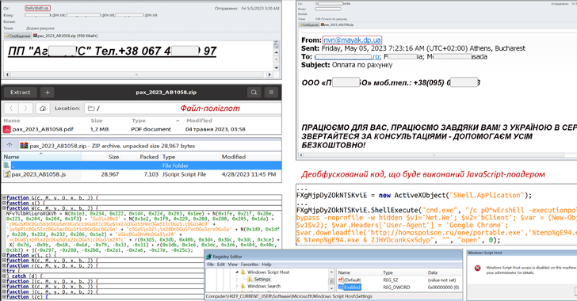
Task: Expand the collapsed function w(i, c) code block
Action: point(5,255)
